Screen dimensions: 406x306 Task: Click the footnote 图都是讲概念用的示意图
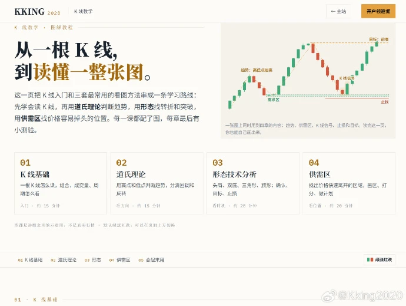pyautogui.click(x=95, y=225)
